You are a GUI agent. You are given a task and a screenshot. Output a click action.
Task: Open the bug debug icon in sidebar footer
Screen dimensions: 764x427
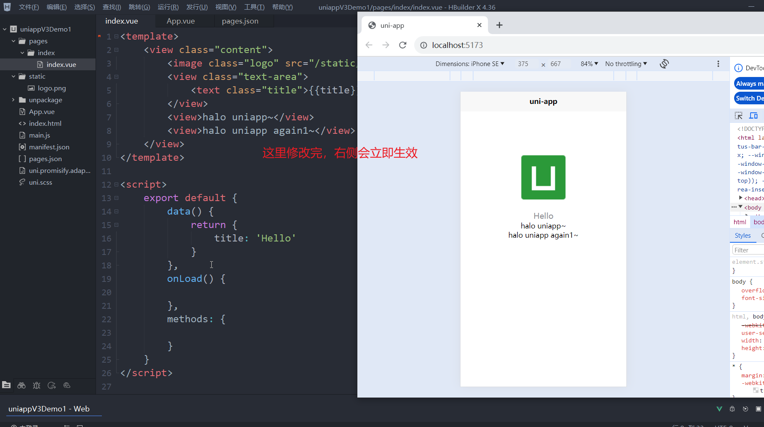37,385
